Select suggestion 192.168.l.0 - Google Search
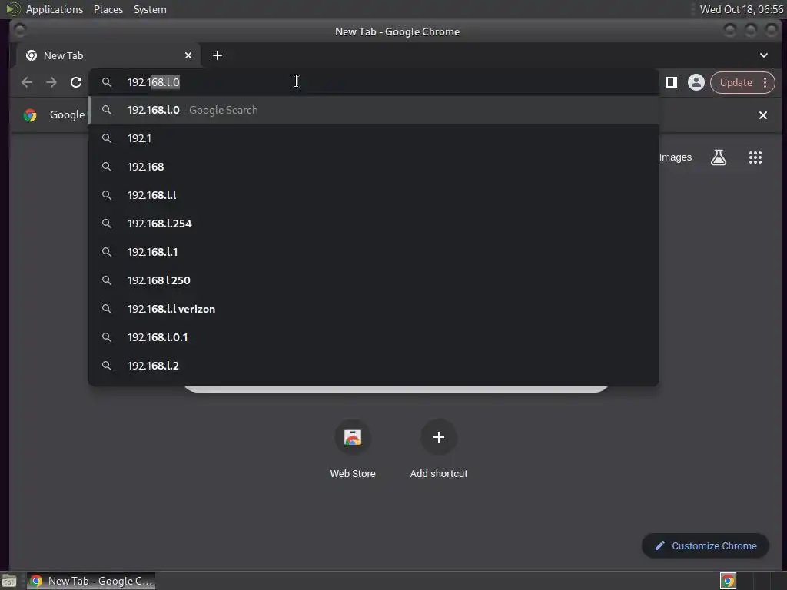The height and width of the screenshot is (590, 787). (x=374, y=111)
